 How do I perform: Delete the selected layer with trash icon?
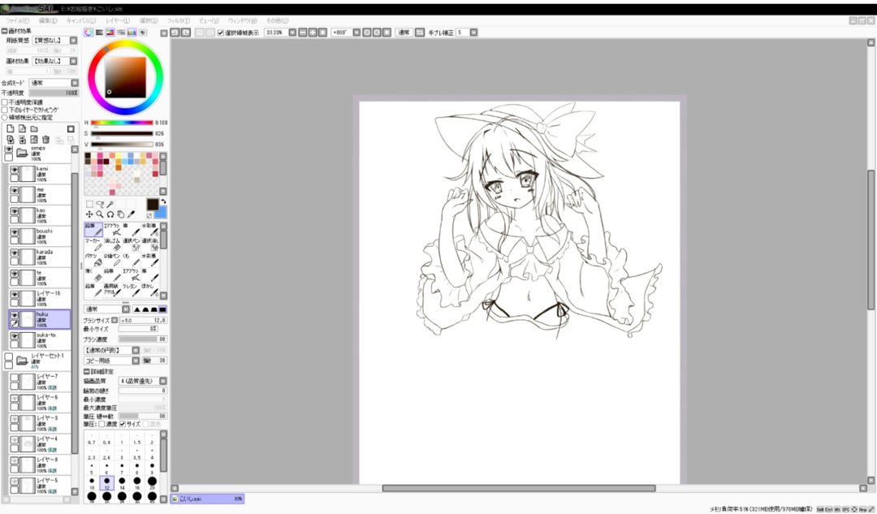[x=45, y=140]
